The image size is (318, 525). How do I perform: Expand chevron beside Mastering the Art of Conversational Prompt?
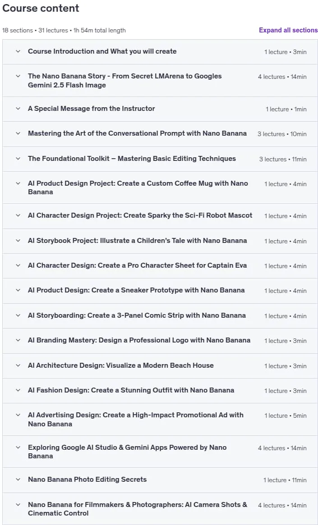[18, 133]
